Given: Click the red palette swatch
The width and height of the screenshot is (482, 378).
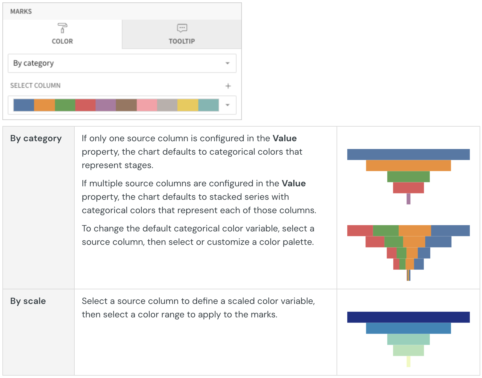Looking at the screenshot, I should tap(85, 105).
